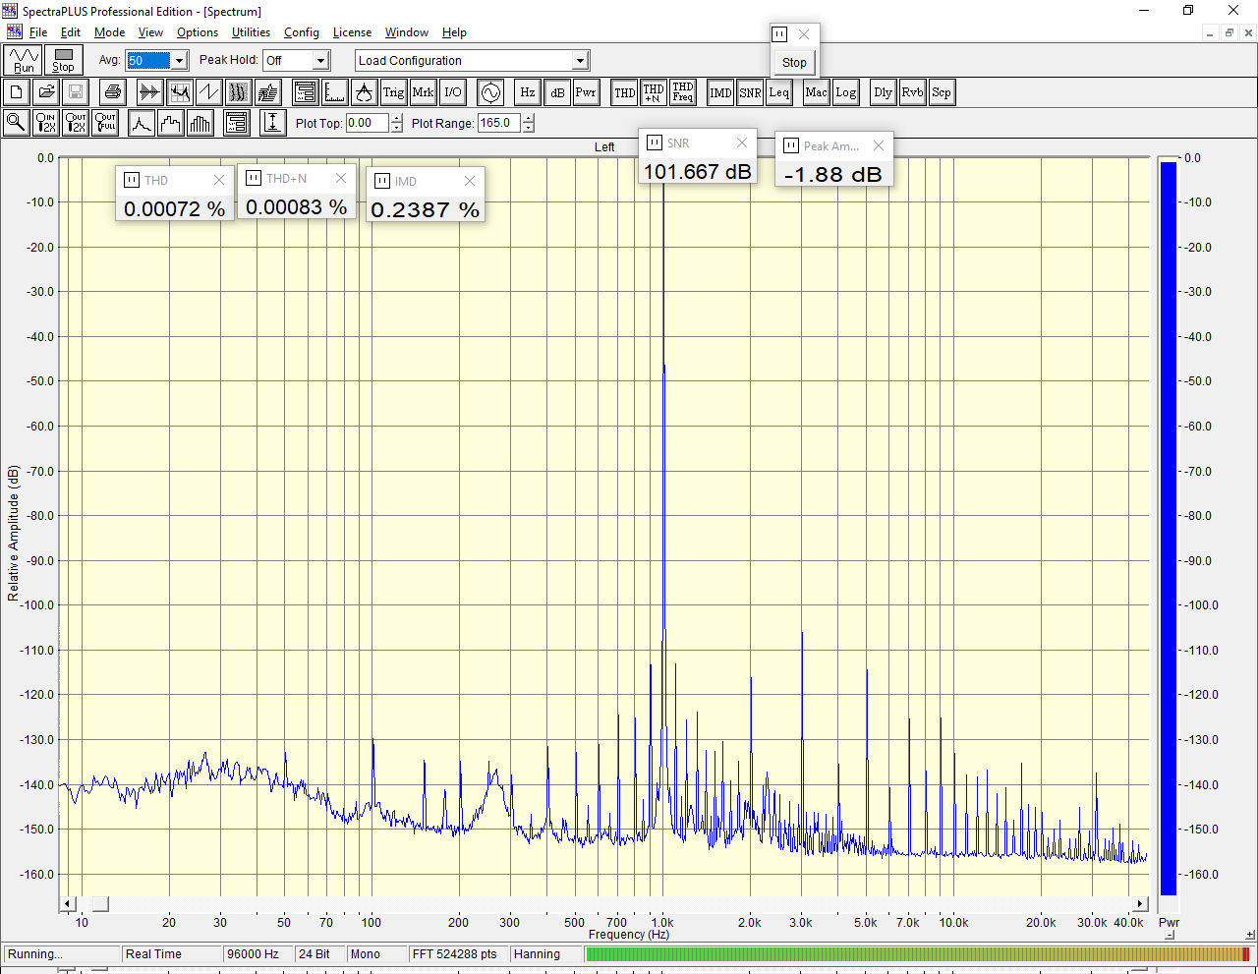The width and height of the screenshot is (1258, 974).
Task: Open the Peak Hold dropdown
Action: pyautogui.click(x=320, y=60)
